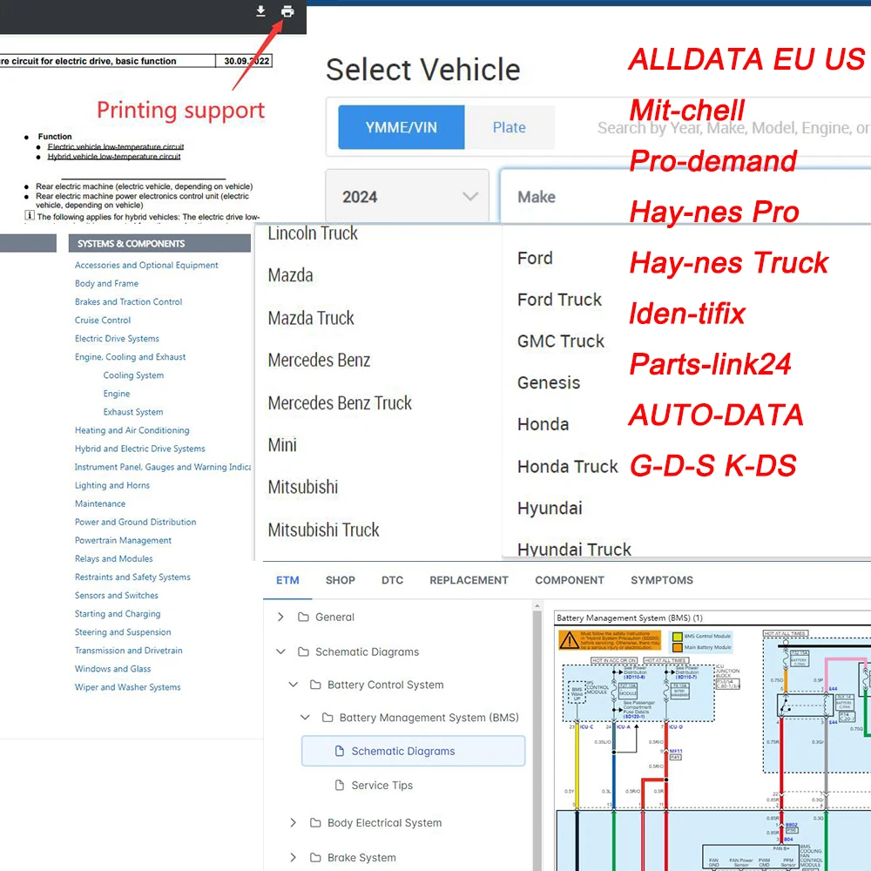This screenshot has width=871, height=871.
Task: Open Hybrid and Electric Drive Systems link
Action: click(140, 449)
